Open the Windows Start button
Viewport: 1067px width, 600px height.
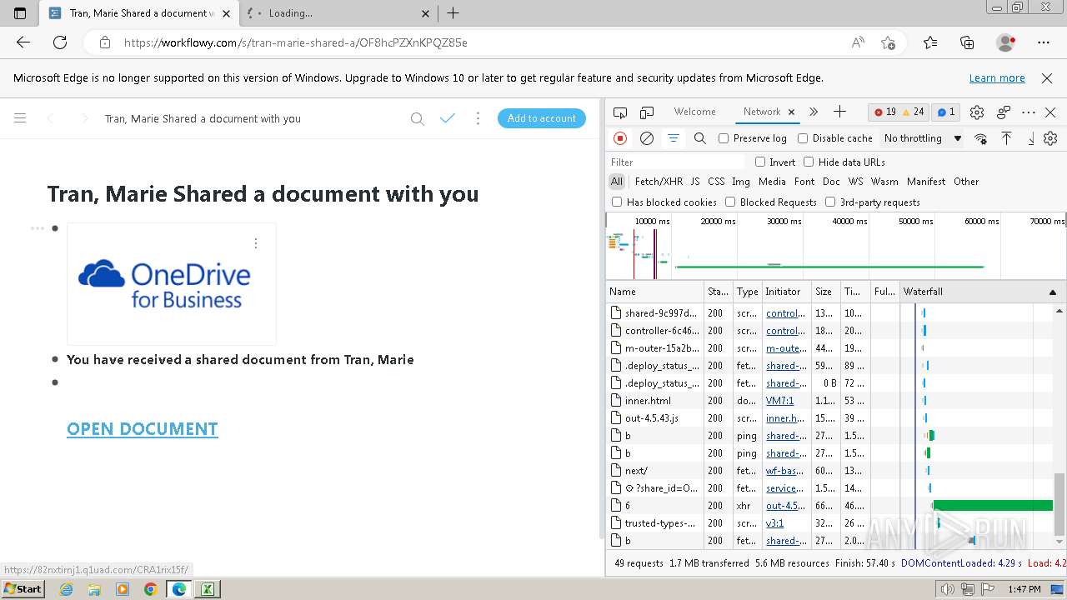(23, 588)
